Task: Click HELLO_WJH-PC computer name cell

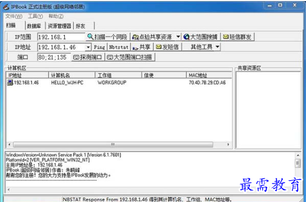Action: pyautogui.click(x=67, y=82)
